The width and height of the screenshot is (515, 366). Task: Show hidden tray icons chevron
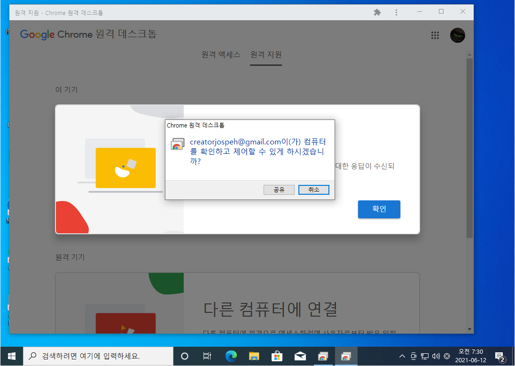click(x=402, y=356)
